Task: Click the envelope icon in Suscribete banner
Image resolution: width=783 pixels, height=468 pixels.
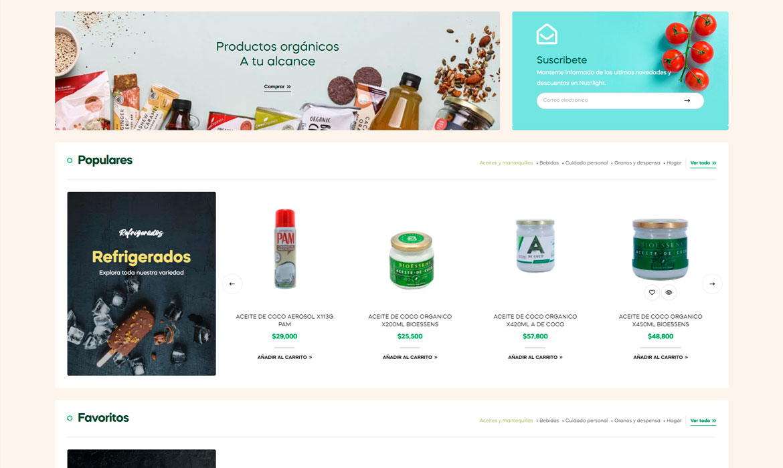Action: tap(547, 34)
